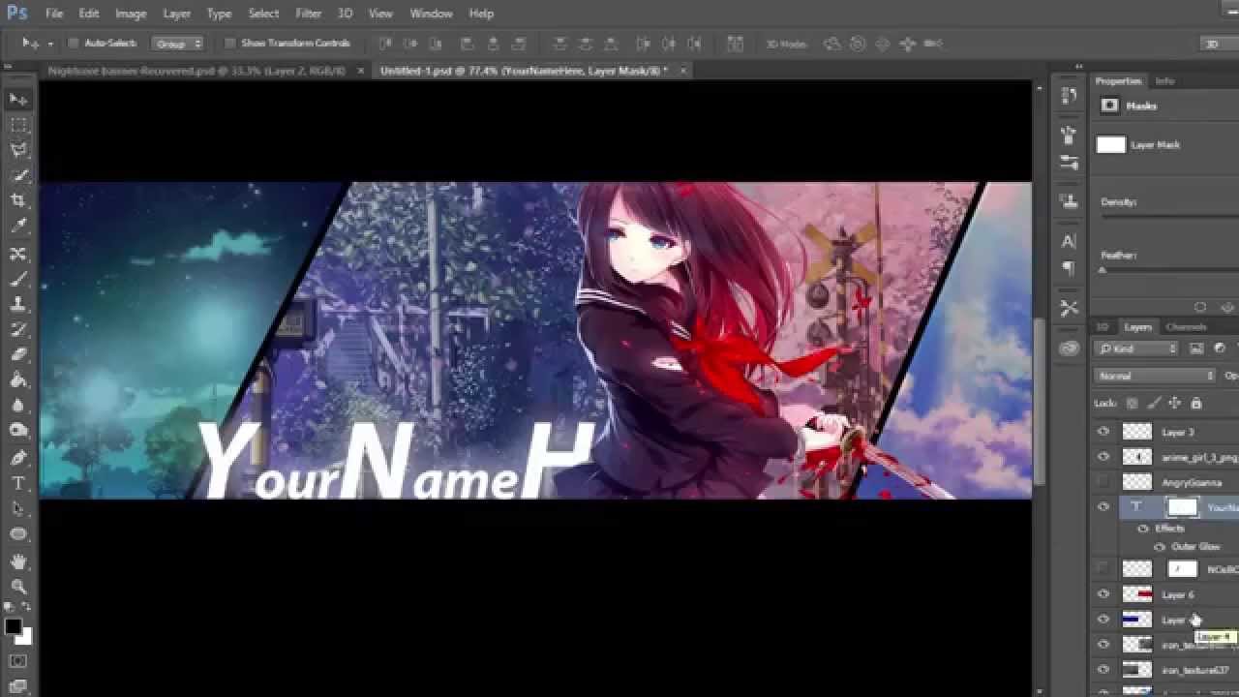
Task: Open the Character panel icon
Action: point(1069,241)
